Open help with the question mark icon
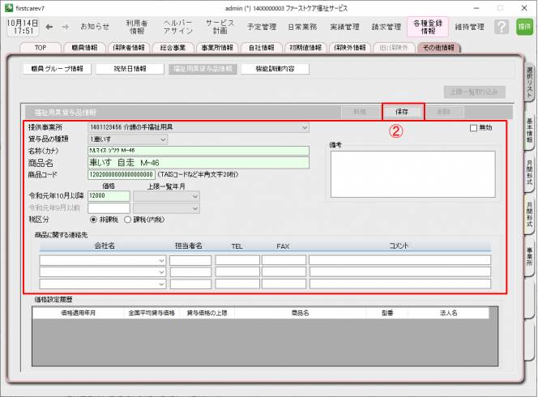 click(x=502, y=27)
